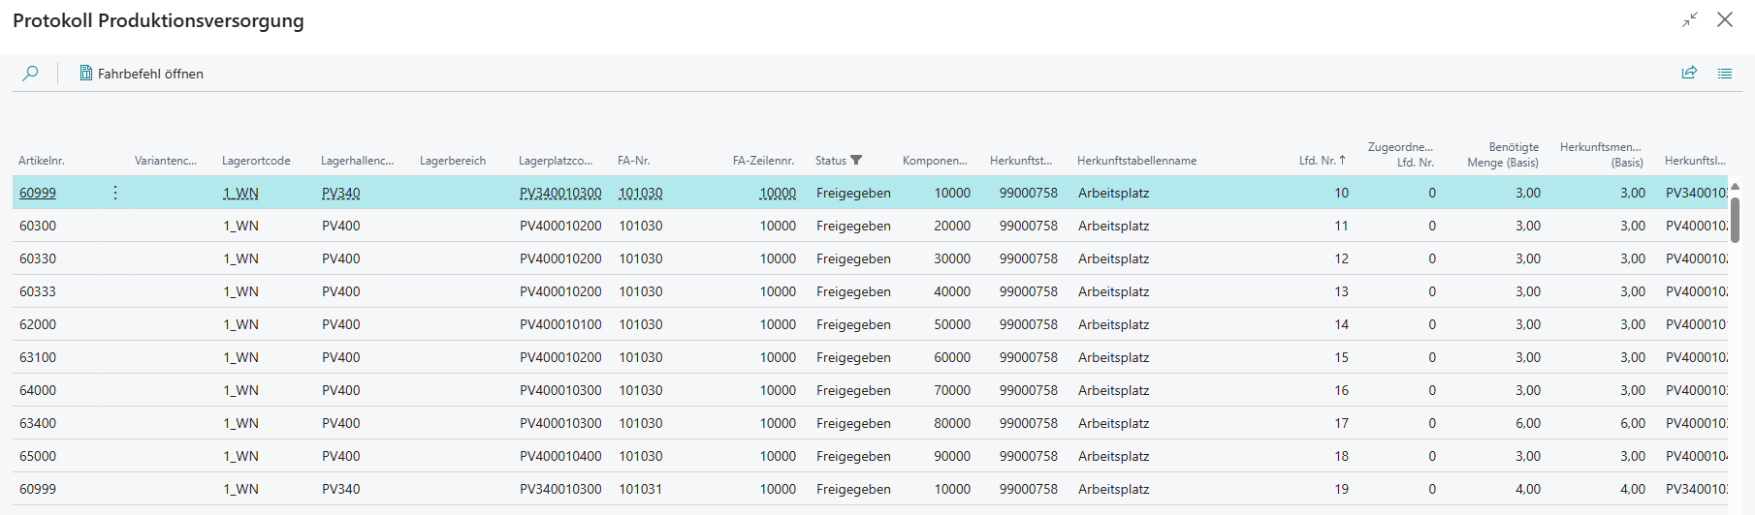Click the vertical scrollbar thumb
The width and height of the screenshot is (1755, 515).
[1735, 218]
